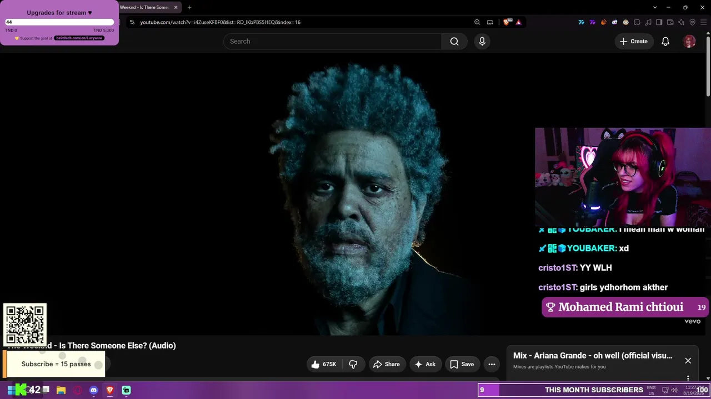Viewport: 711px width, 399px height.
Task: Switch to Brave browser on taskbar
Action: [x=109, y=390]
